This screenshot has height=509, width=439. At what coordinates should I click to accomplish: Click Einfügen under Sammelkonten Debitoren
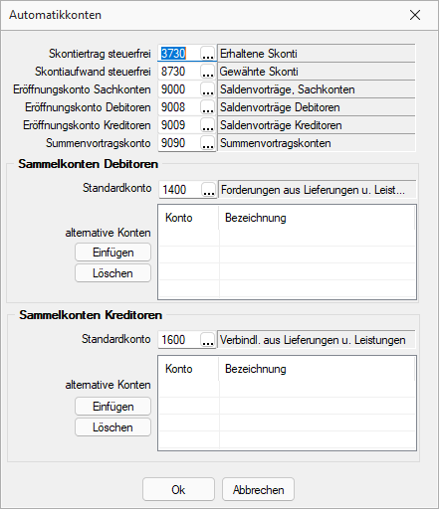click(x=112, y=253)
